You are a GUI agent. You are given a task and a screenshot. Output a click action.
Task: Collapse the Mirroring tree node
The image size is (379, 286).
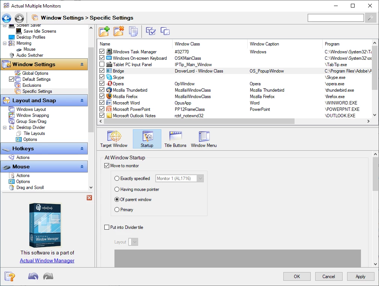5,43
